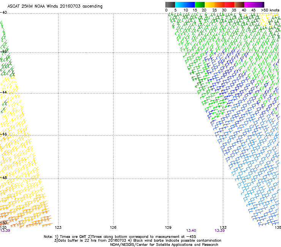Screen dimensions: 281x247
Task: Select the brown 35-40 knots color band
Action: [239, 5]
